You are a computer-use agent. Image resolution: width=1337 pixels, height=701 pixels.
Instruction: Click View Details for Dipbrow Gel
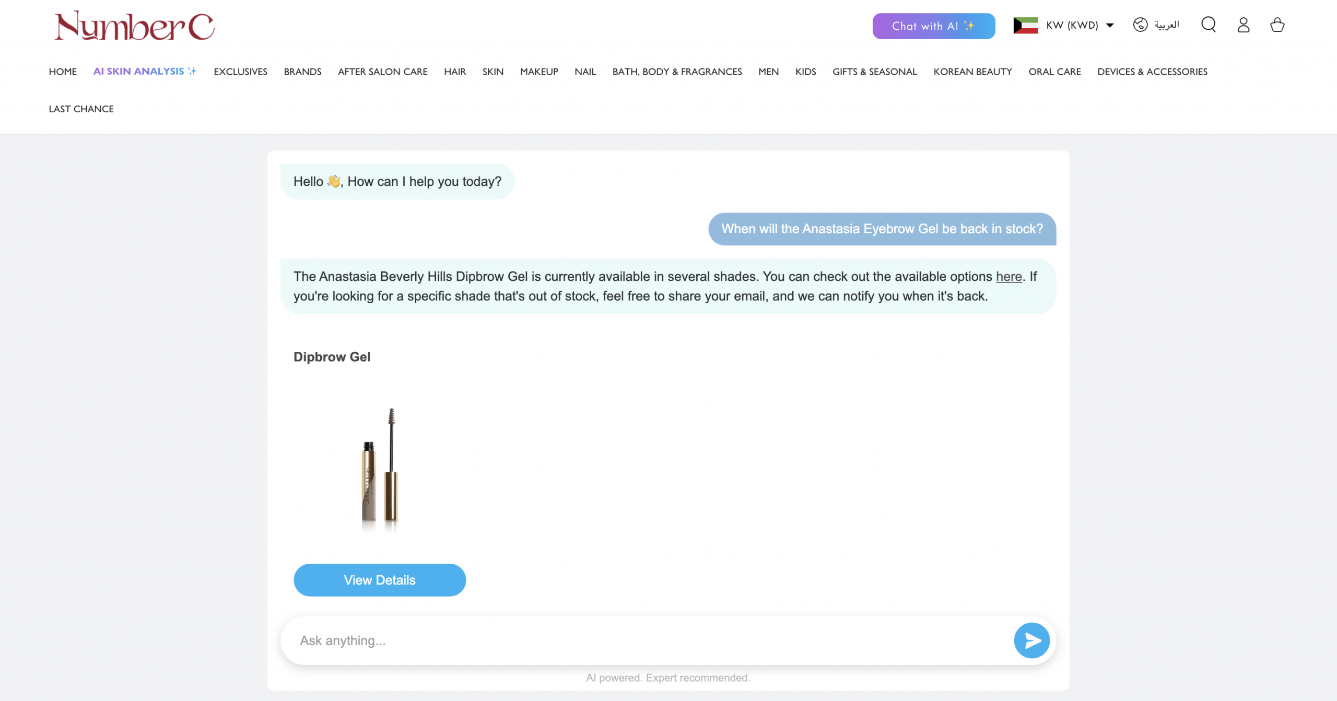click(x=380, y=580)
